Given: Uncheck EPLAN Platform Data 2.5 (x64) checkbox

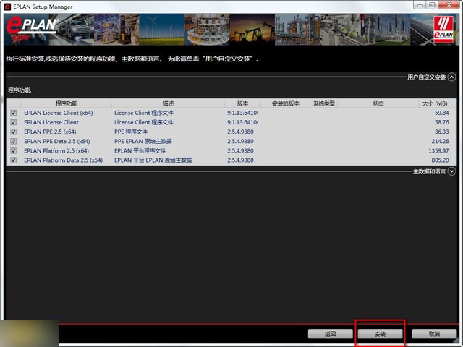Looking at the screenshot, I should coord(13,160).
